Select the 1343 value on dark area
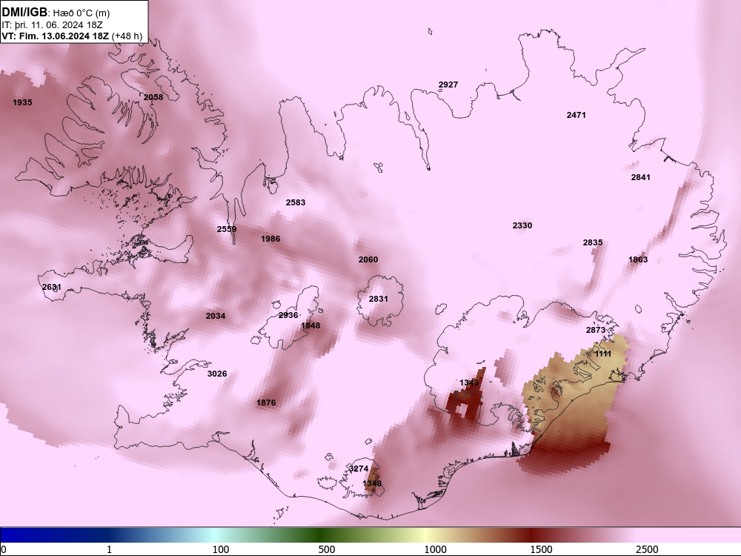The image size is (741, 556). tap(469, 383)
